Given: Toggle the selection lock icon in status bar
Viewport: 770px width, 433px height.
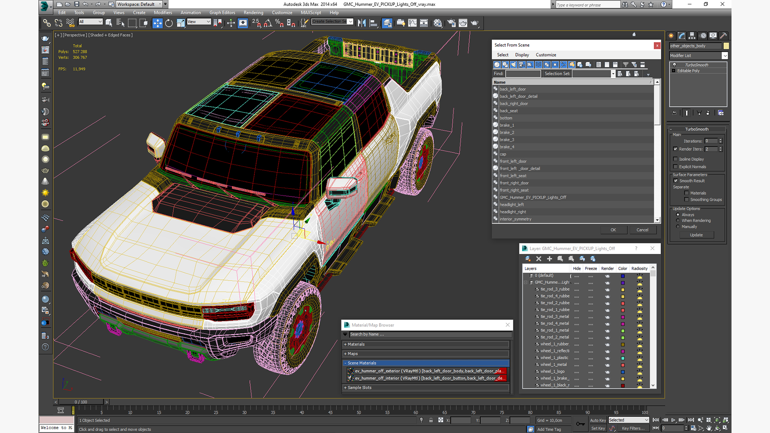Looking at the screenshot, I should point(431,420).
